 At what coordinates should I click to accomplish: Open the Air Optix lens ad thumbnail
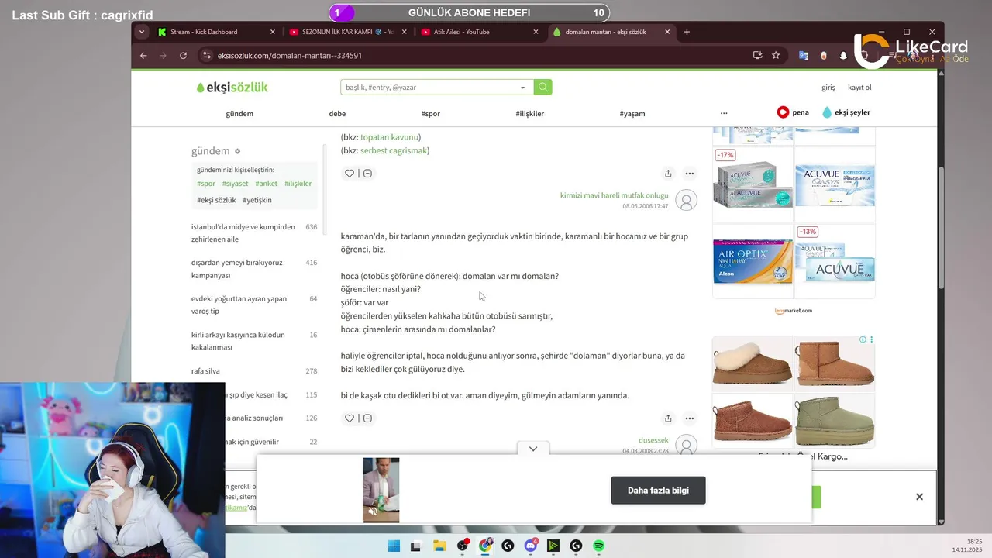pos(753,261)
